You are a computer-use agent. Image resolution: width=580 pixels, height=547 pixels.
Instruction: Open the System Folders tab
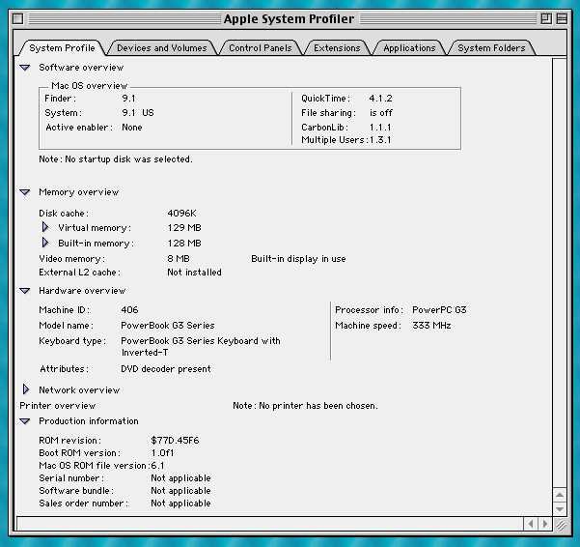point(491,48)
